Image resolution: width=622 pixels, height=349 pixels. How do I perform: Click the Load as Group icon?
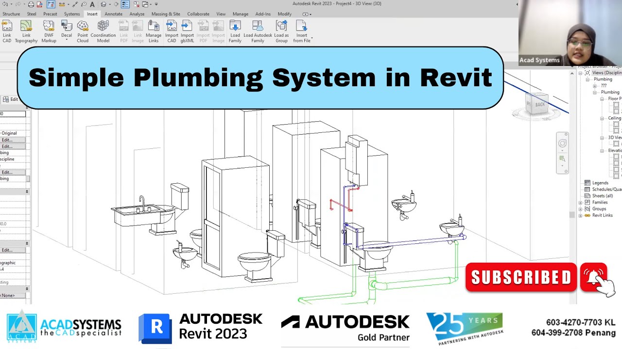281,26
